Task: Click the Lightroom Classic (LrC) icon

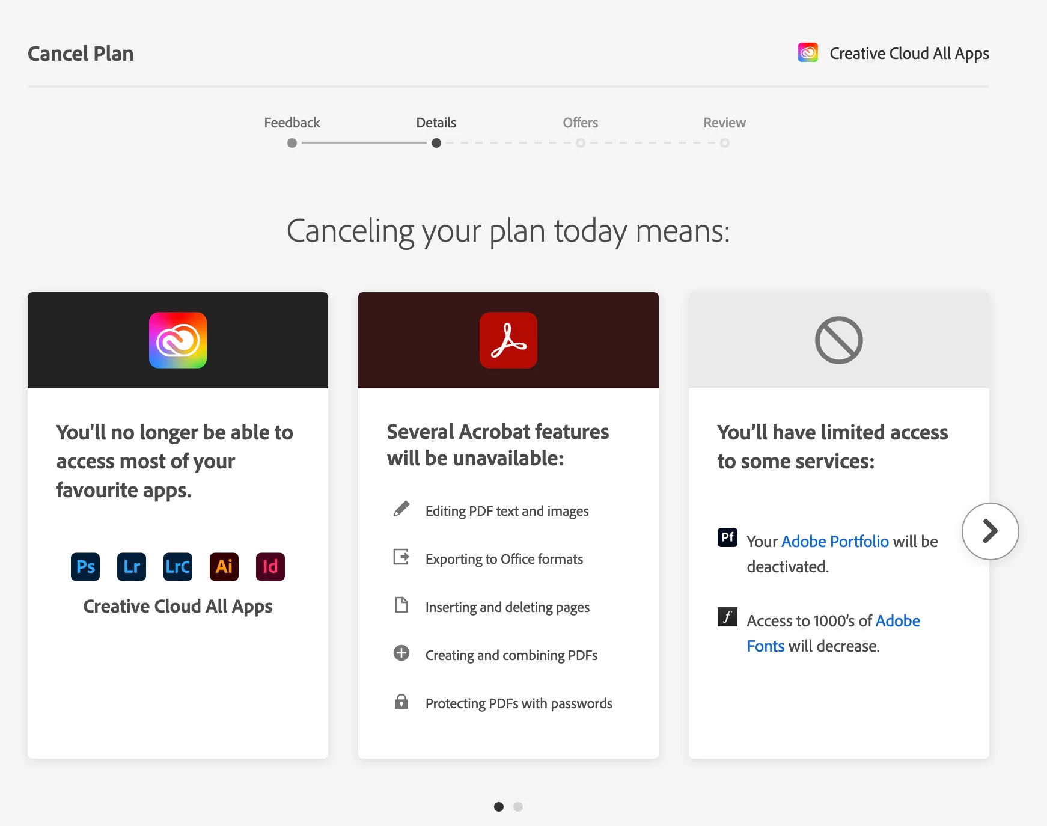Action: click(x=178, y=566)
